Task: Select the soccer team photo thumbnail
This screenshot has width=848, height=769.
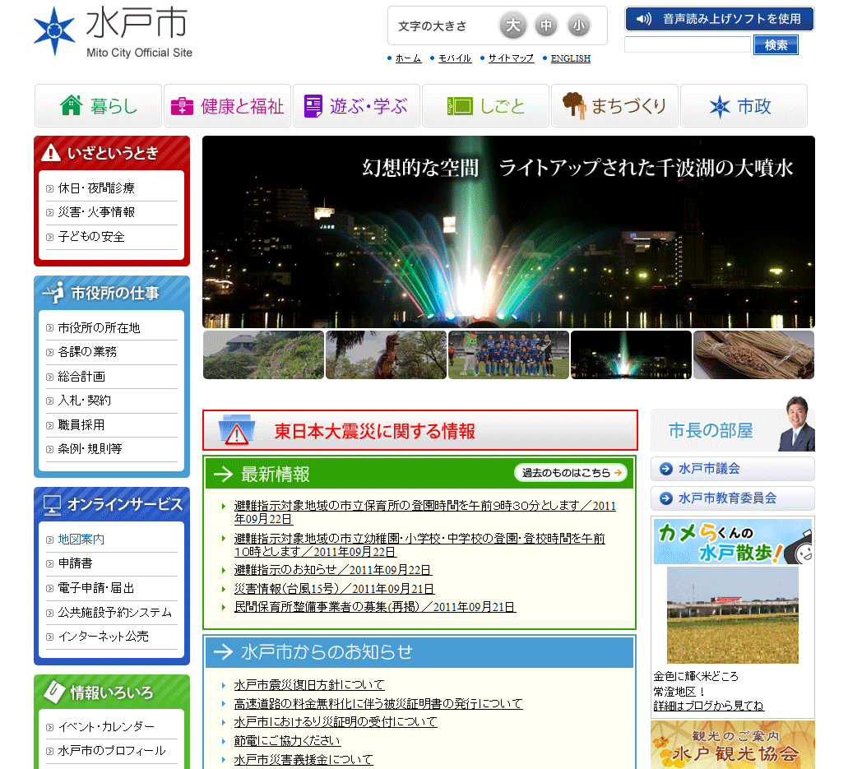Action: coord(508,355)
